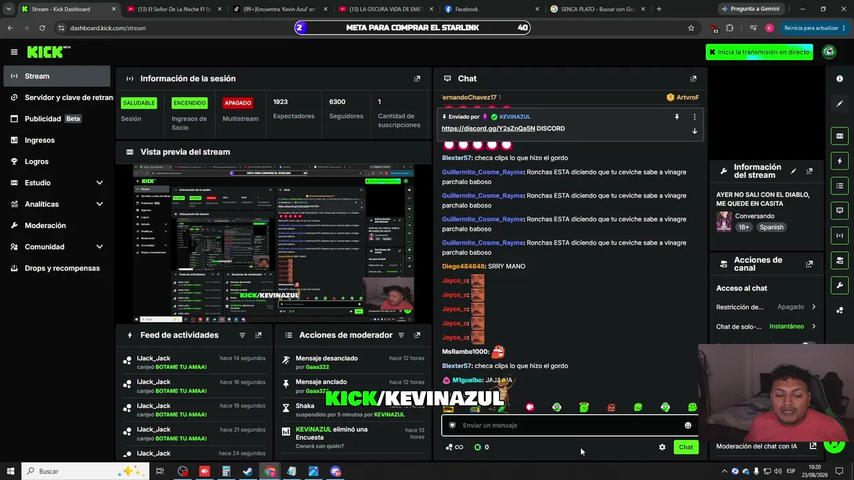This screenshot has height=480, width=854.
Task: Open the discord.gg link in the pinned message
Action: (x=488, y=129)
